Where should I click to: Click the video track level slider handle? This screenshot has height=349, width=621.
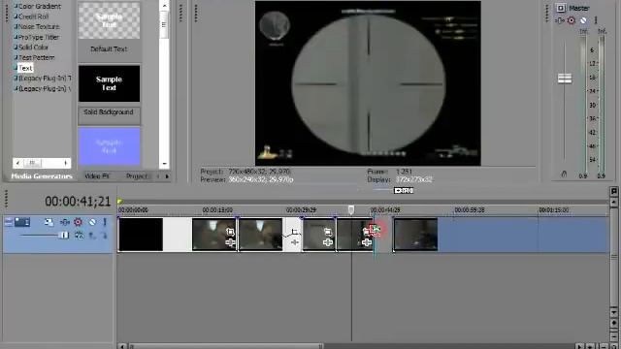(64, 236)
